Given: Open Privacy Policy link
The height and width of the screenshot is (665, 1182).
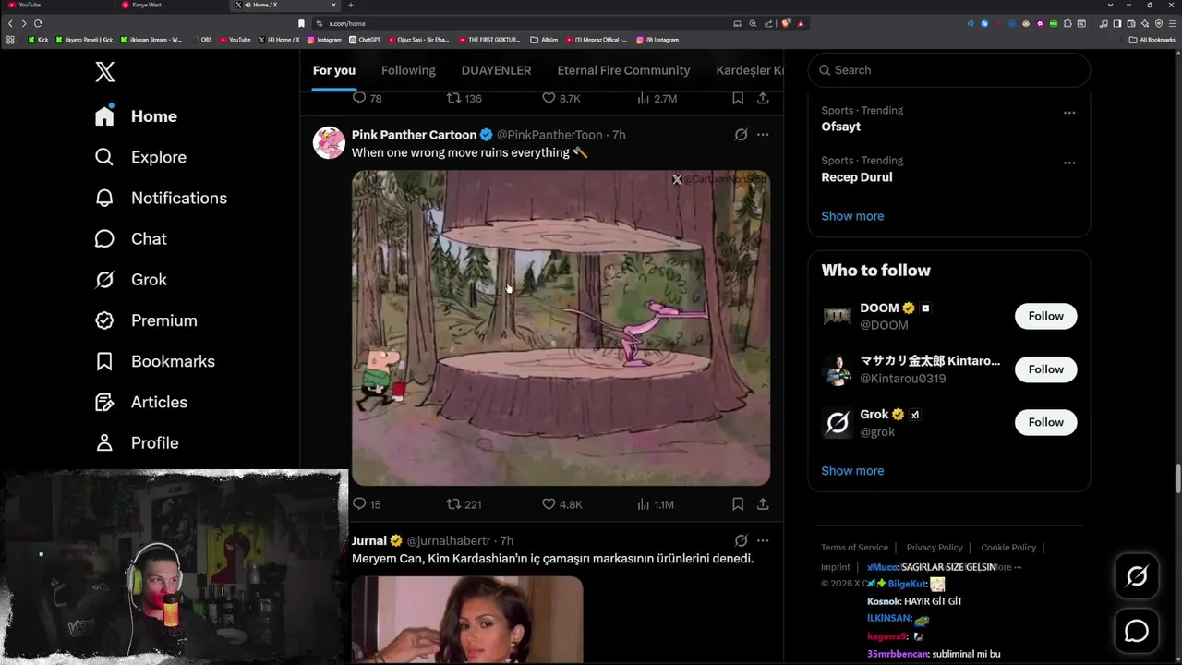Looking at the screenshot, I should [x=935, y=548].
